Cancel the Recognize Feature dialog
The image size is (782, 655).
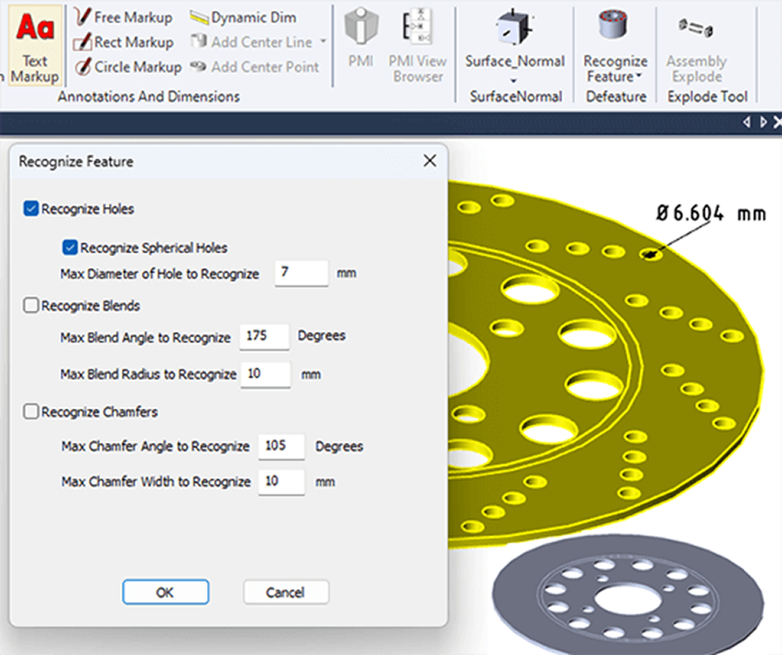[285, 592]
